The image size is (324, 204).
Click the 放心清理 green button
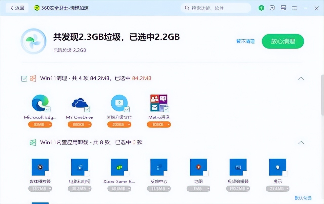283,41
